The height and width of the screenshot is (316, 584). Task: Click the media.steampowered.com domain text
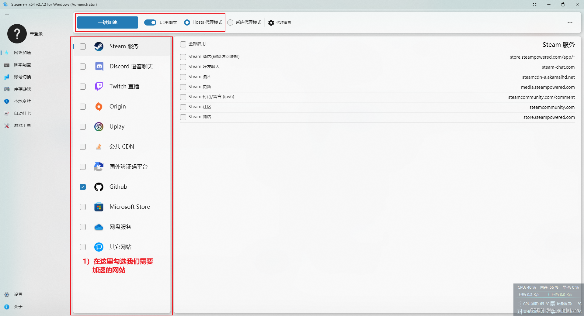click(548, 87)
